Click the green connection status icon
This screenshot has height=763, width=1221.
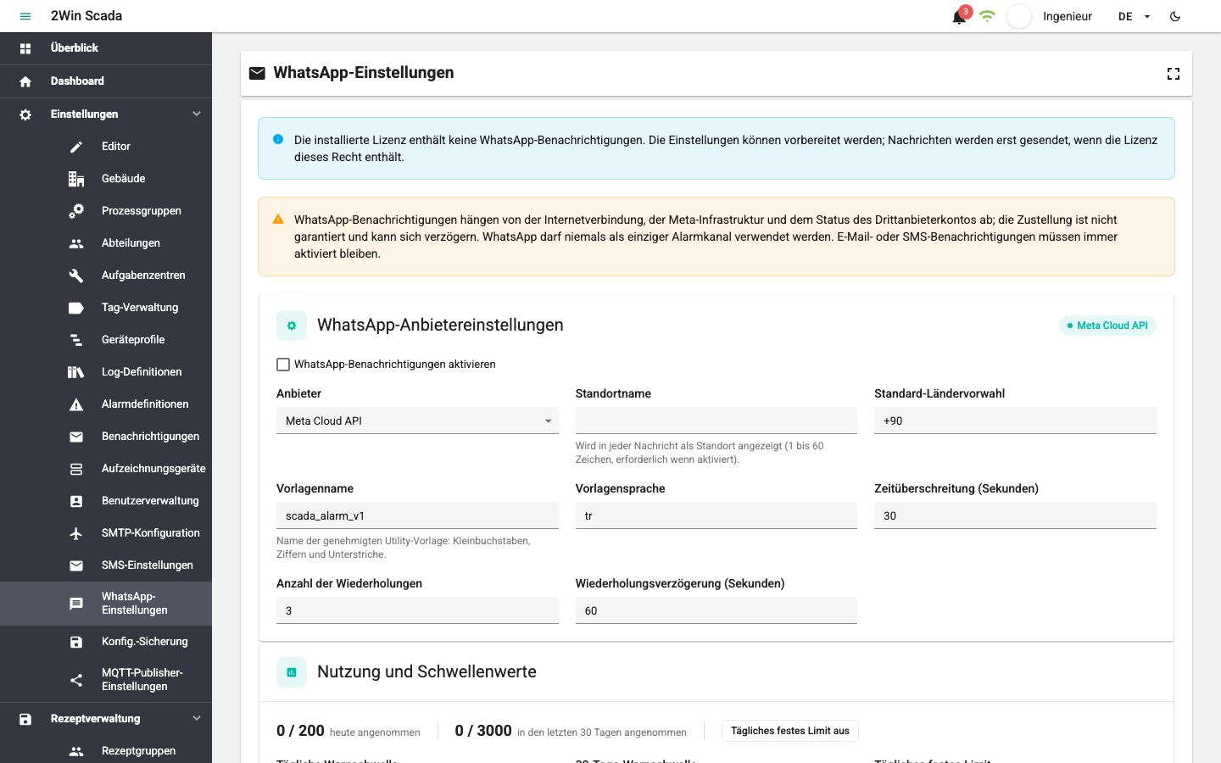click(987, 16)
